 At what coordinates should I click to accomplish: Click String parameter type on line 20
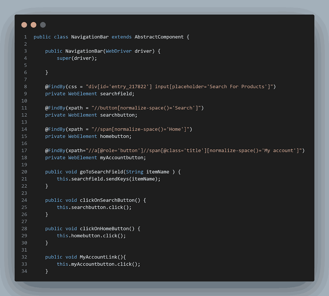pyautogui.click(x=135, y=172)
